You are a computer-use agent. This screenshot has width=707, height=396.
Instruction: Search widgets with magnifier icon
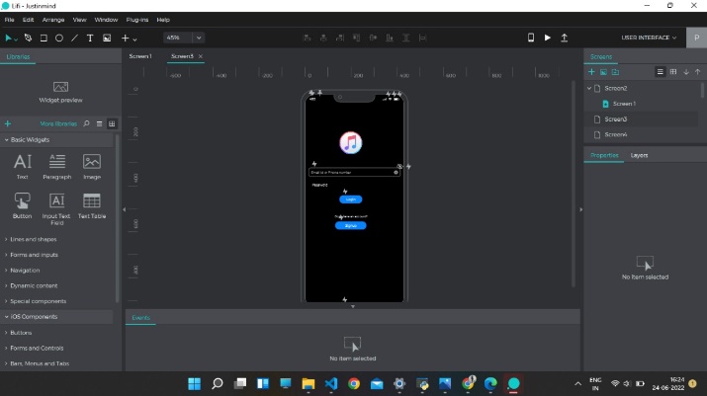coord(87,123)
